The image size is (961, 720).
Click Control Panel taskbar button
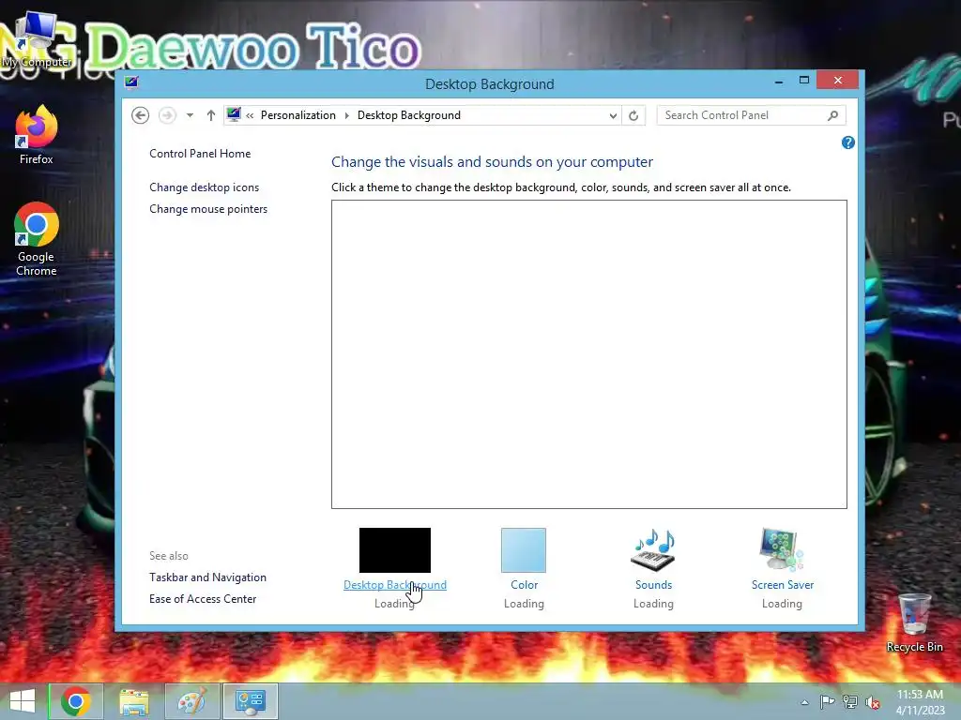click(x=250, y=701)
